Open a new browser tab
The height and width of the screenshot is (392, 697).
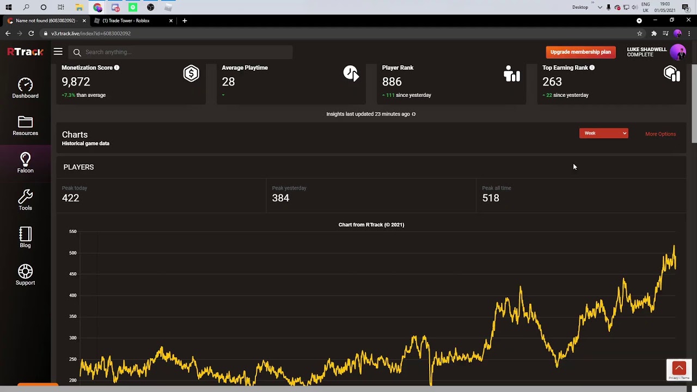185,21
